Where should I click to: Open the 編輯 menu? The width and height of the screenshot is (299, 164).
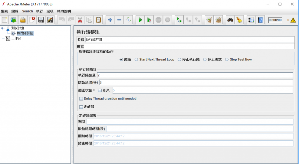pyautogui.click(x=15, y=11)
